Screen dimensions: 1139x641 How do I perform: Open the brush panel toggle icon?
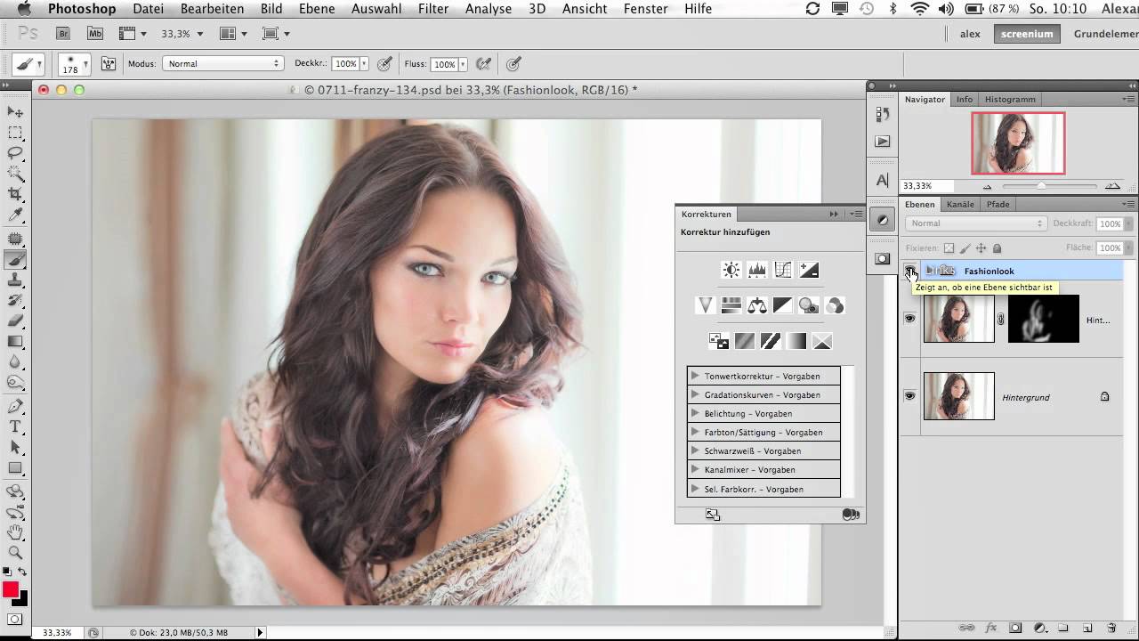pos(109,64)
